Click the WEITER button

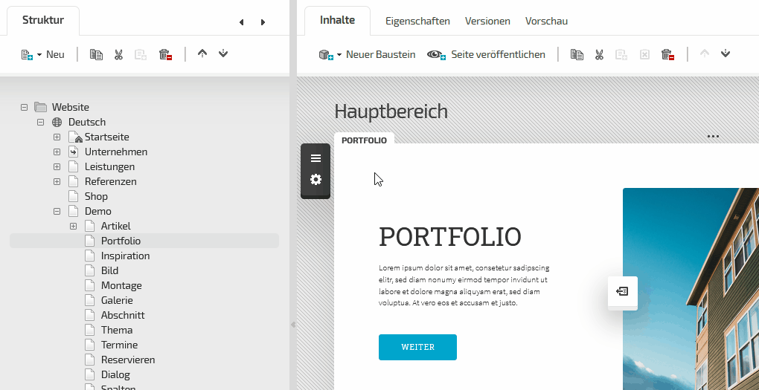pos(417,347)
